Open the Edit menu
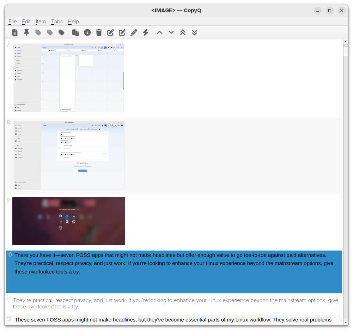Viewport: 353px width, 331px height. tap(26, 22)
